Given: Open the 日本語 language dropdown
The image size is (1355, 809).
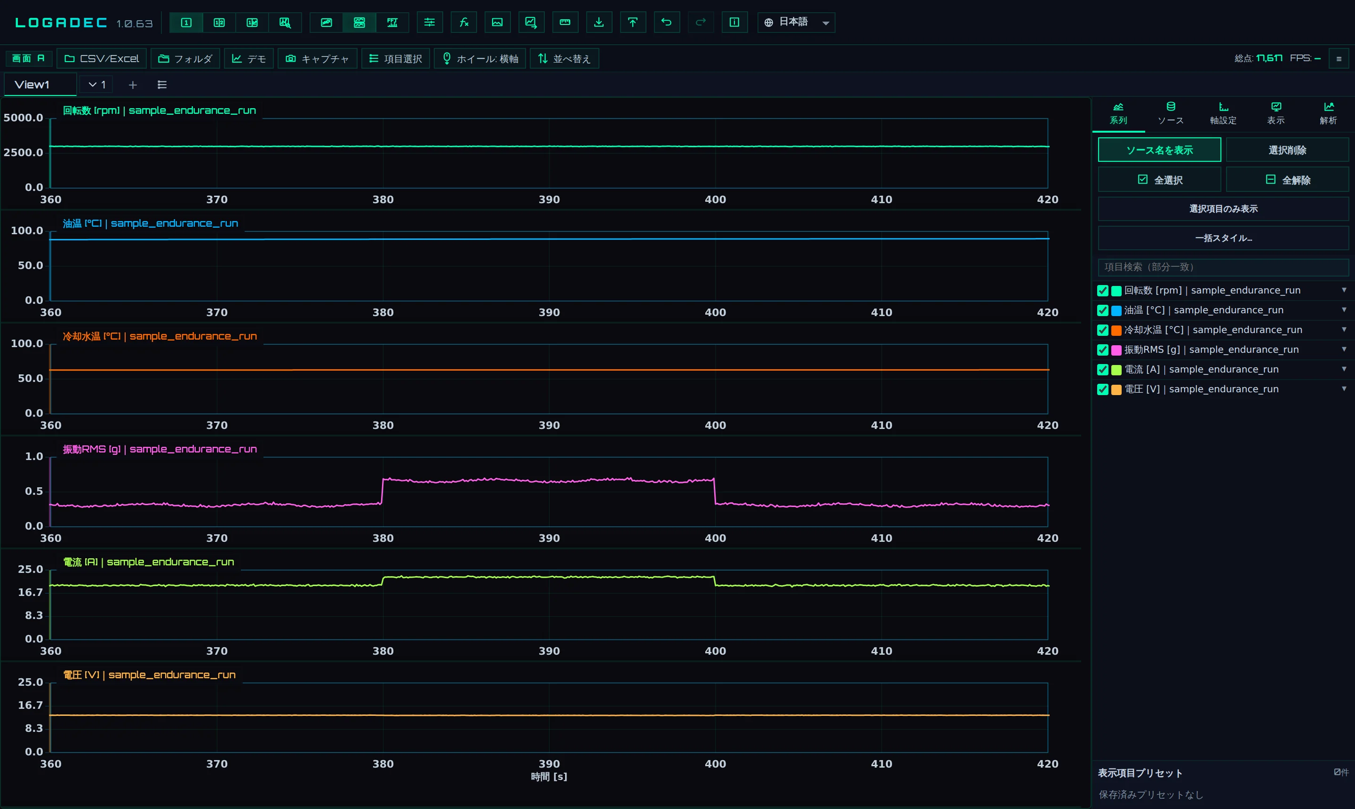Looking at the screenshot, I should pyautogui.click(x=796, y=23).
